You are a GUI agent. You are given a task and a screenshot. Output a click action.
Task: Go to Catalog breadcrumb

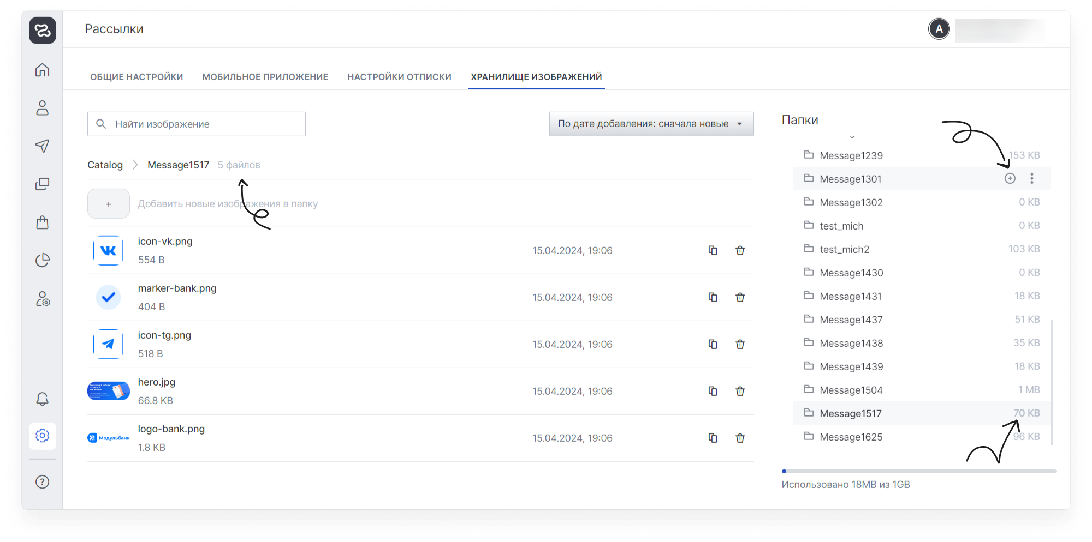click(x=105, y=165)
